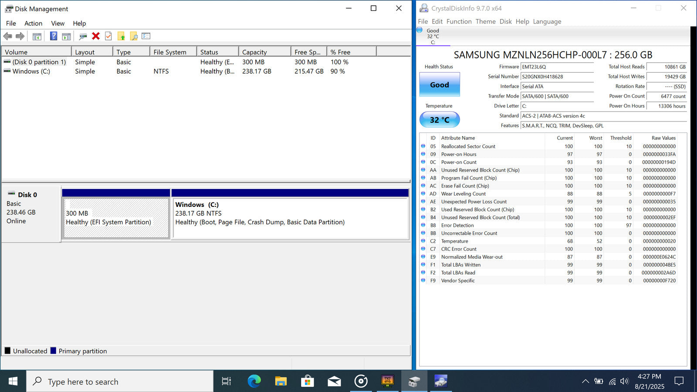Image resolution: width=697 pixels, height=392 pixels.
Task: Click the Show/Hide Action Pane icon
Action: pos(66,36)
